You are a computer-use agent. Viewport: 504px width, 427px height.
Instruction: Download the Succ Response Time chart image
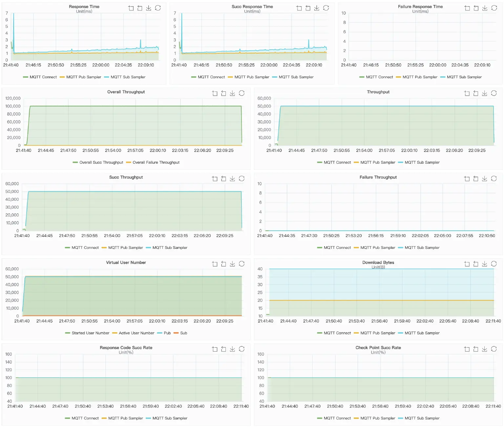(317, 8)
